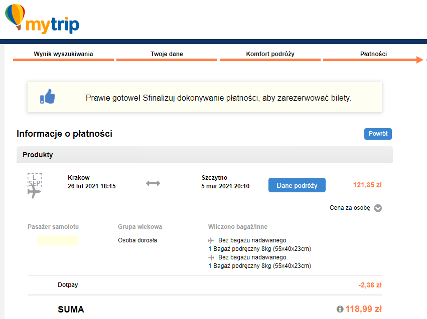This screenshot has height=319, width=427.
Task: Go to the Wynik wyszukiwania step
Action: click(63, 54)
